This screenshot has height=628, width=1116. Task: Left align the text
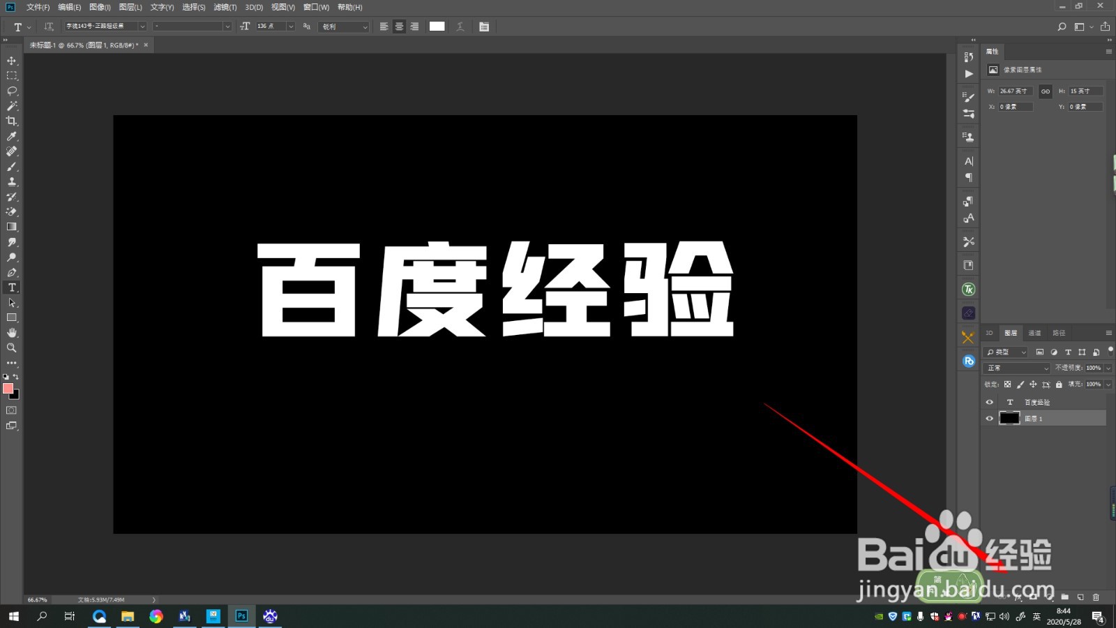pyautogui.click(x=384, y=27)
